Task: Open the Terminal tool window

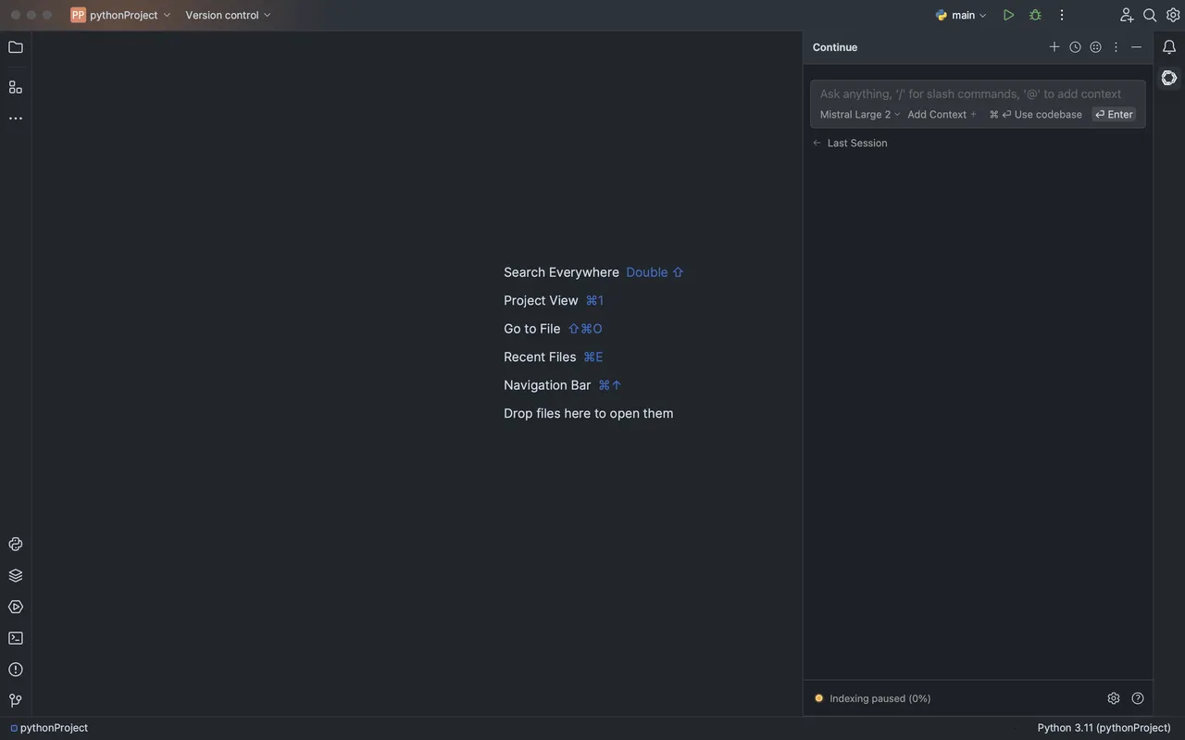Action: (16, 638)
